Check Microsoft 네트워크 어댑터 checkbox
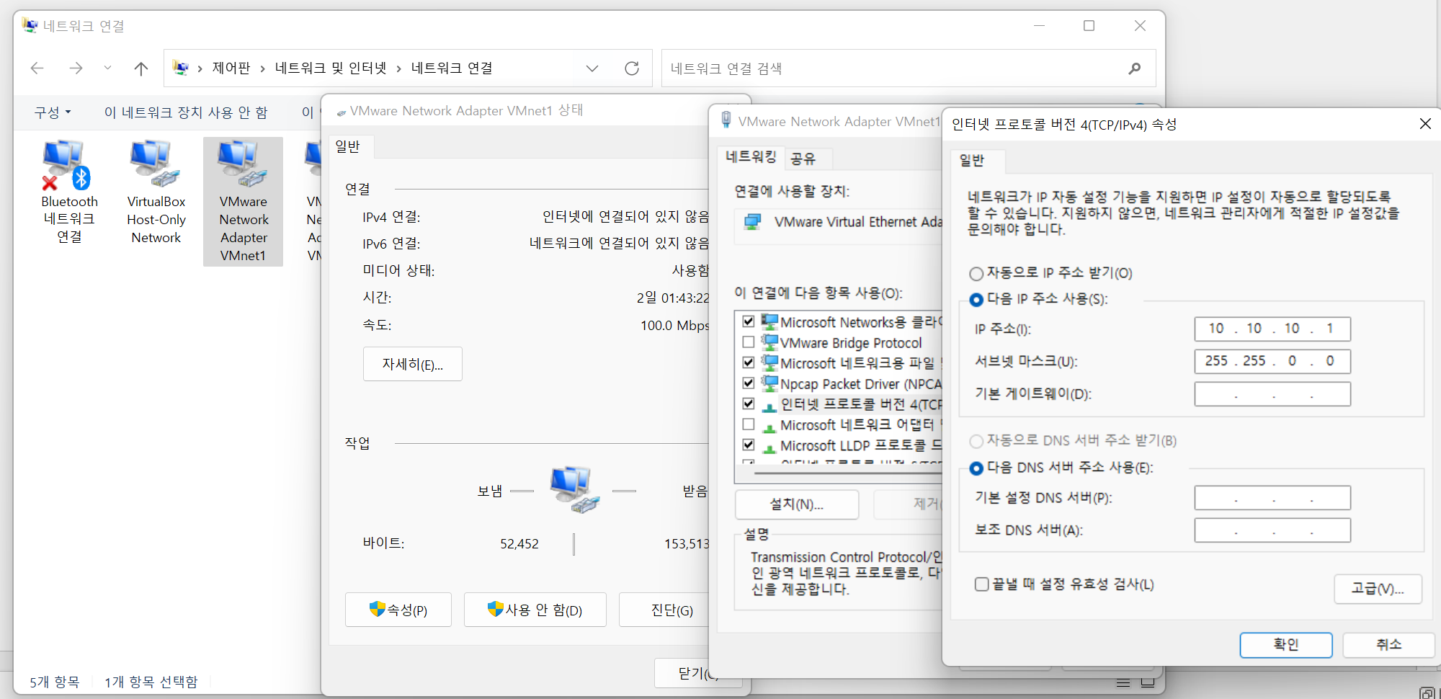Viewport: 1441px width, 699px height. 749,424
